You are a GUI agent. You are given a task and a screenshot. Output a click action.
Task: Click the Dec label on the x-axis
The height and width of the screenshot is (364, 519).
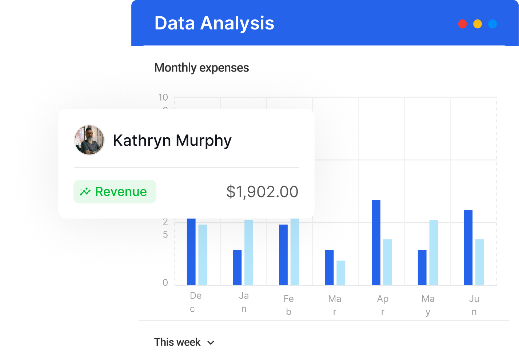(x=194, y=302)
